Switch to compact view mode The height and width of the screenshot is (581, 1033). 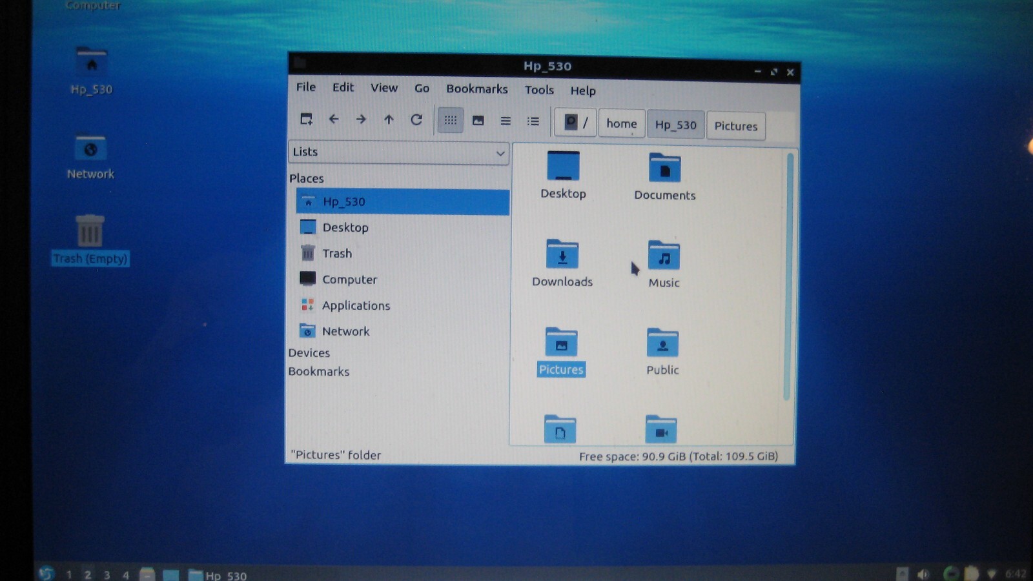506,121
